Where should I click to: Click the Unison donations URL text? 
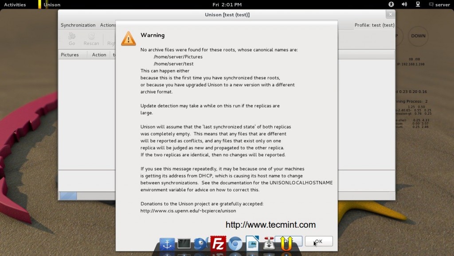(x=188, y=211)
